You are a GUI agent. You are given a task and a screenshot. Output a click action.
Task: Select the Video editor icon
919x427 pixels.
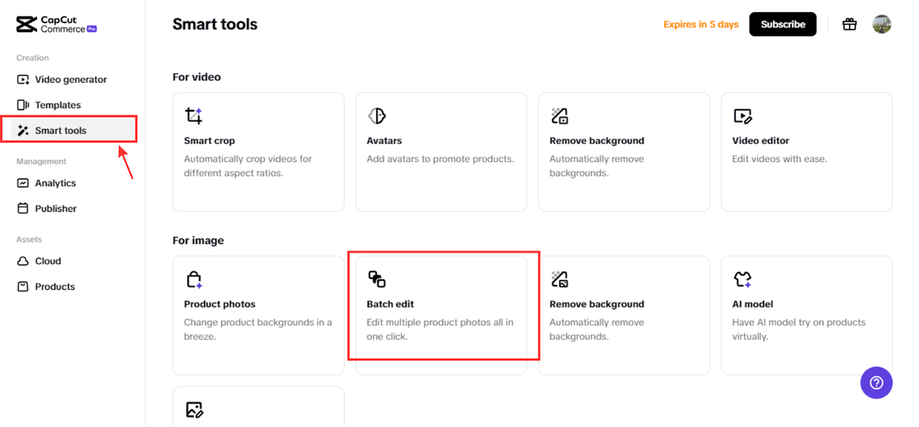(x=741, y=115)
